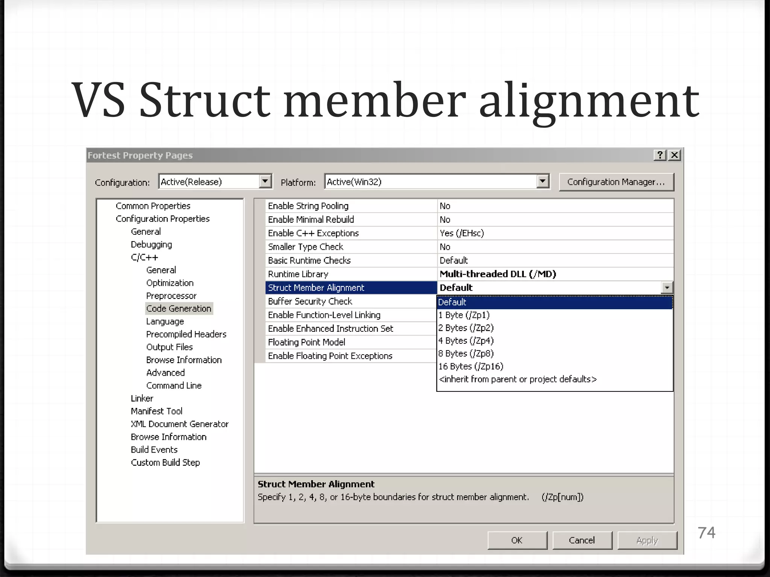Choose 1 Byte (/Zp1) option
This screenshot has width=770, height=577.
555,315
